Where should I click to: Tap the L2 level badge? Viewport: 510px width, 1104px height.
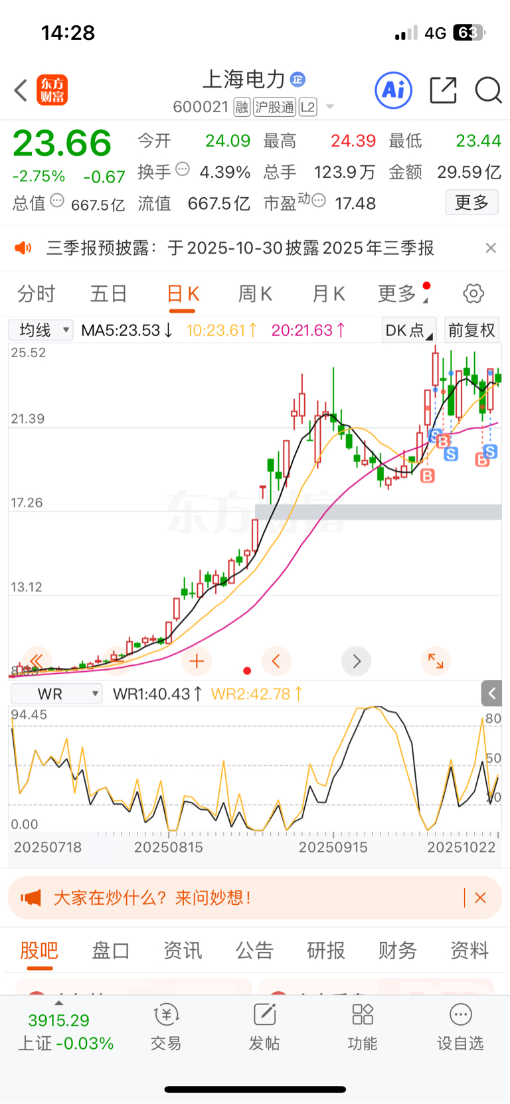pyautogui.click(x=308, y=107)
